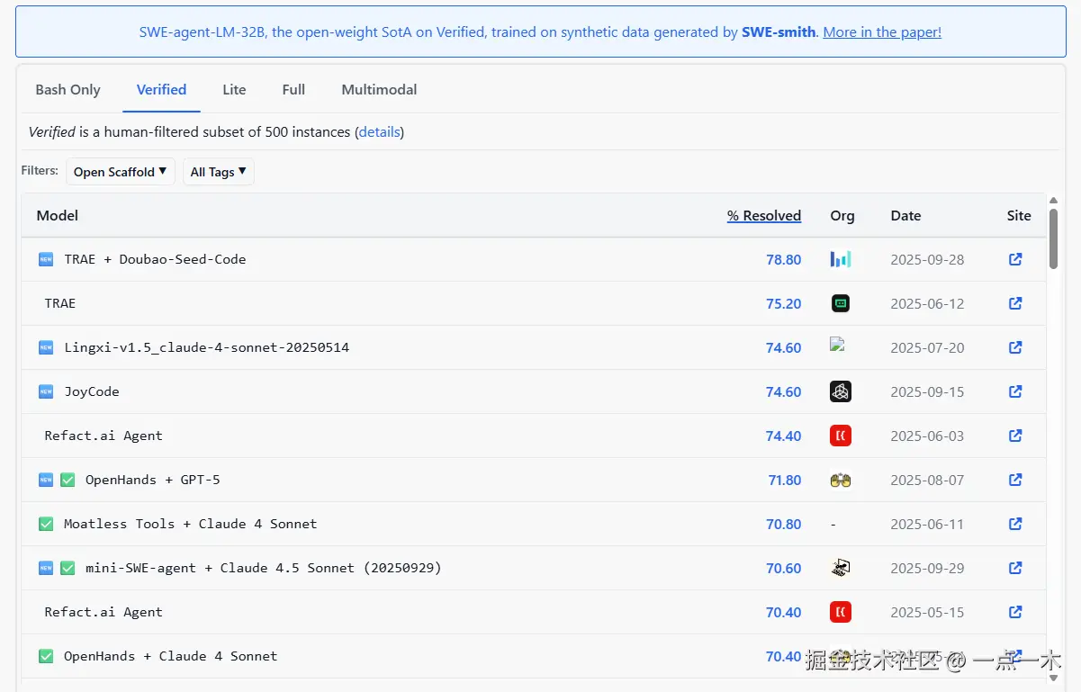The height and width of the screenshot is (692, 1081).
Task: Click NEW badge beside Lingxi-v1.5
Action: [x=46, y=347]
